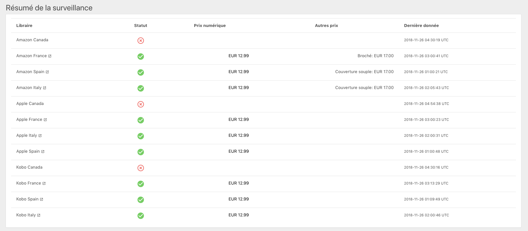Click green check status for Apple France

(141, 120)
